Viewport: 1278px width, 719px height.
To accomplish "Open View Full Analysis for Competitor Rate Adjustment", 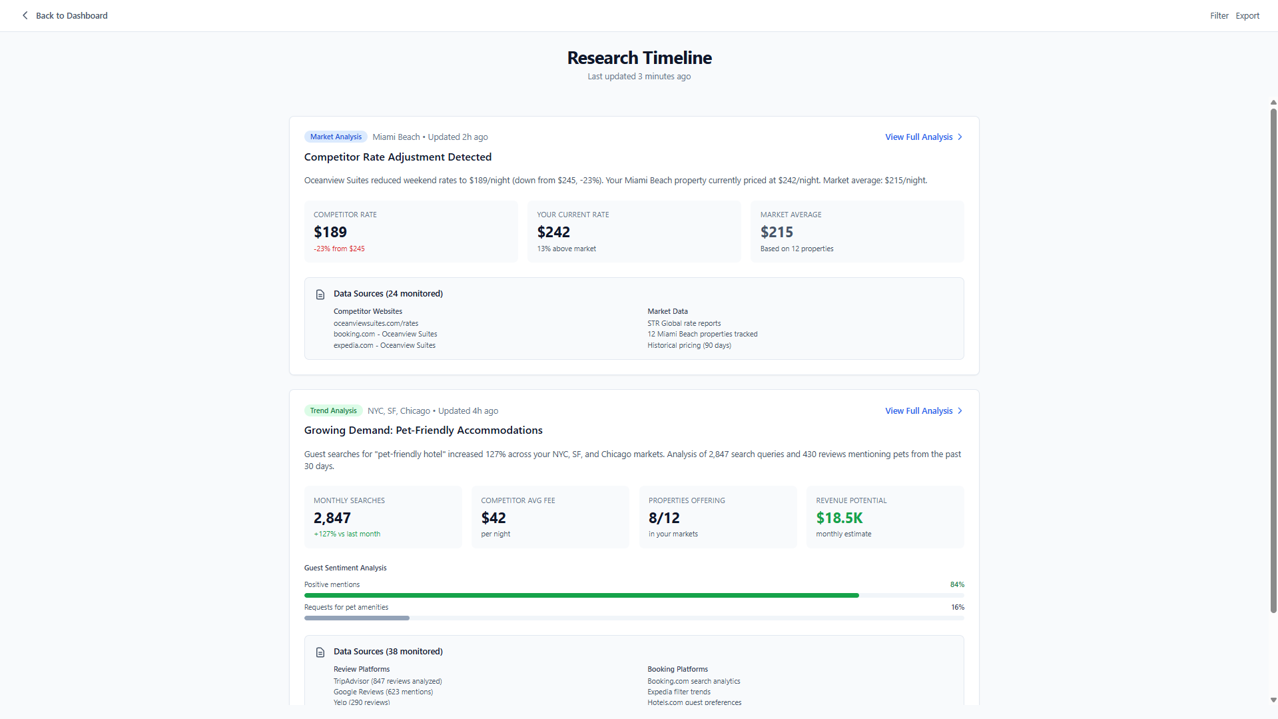I will click(918, 137).
